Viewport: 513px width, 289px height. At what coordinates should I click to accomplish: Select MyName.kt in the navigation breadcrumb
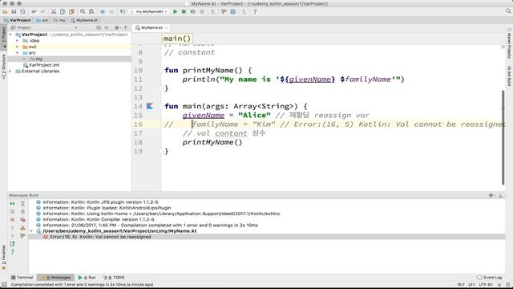[84, 20]
